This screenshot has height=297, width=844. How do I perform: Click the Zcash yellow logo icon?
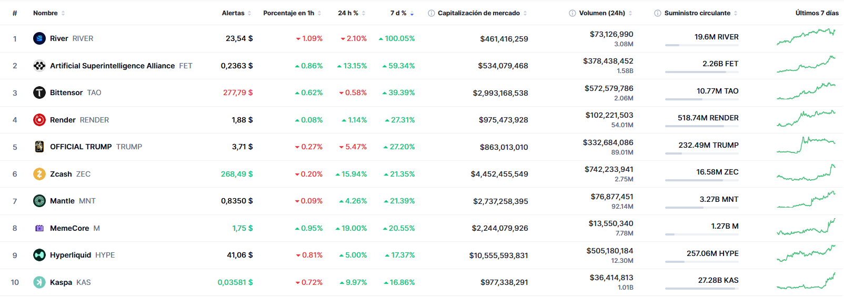click(39, 174)
